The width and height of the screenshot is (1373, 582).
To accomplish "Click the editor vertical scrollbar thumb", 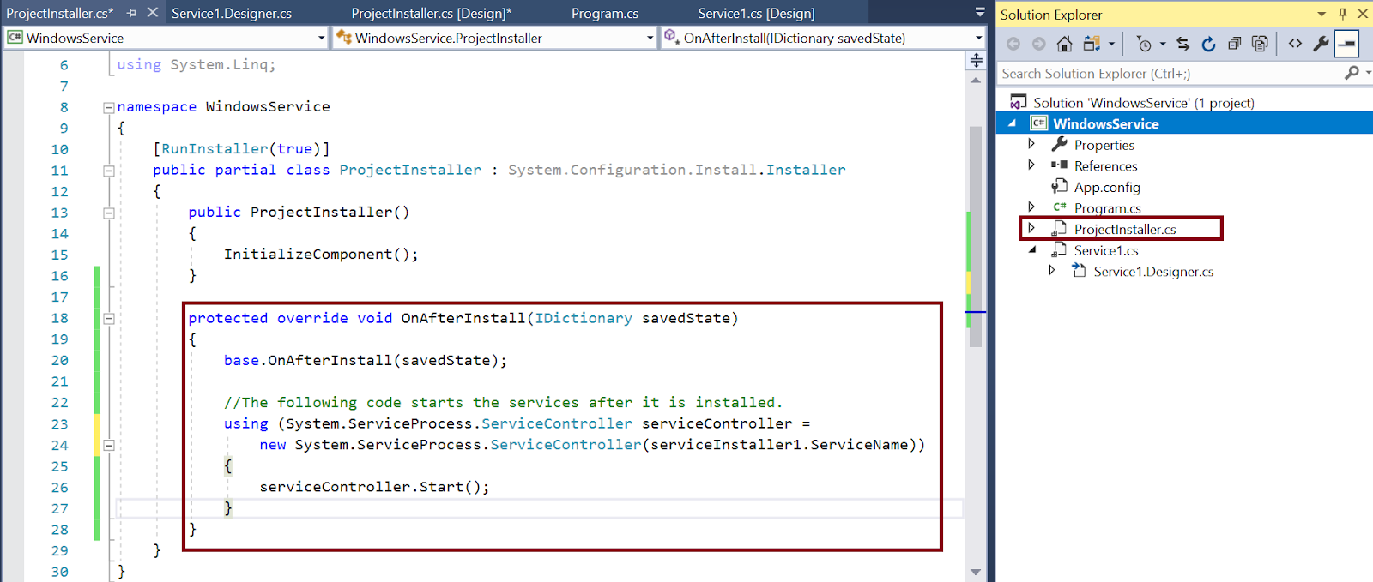I will 975,237.
